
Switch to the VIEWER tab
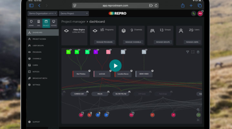53,23
